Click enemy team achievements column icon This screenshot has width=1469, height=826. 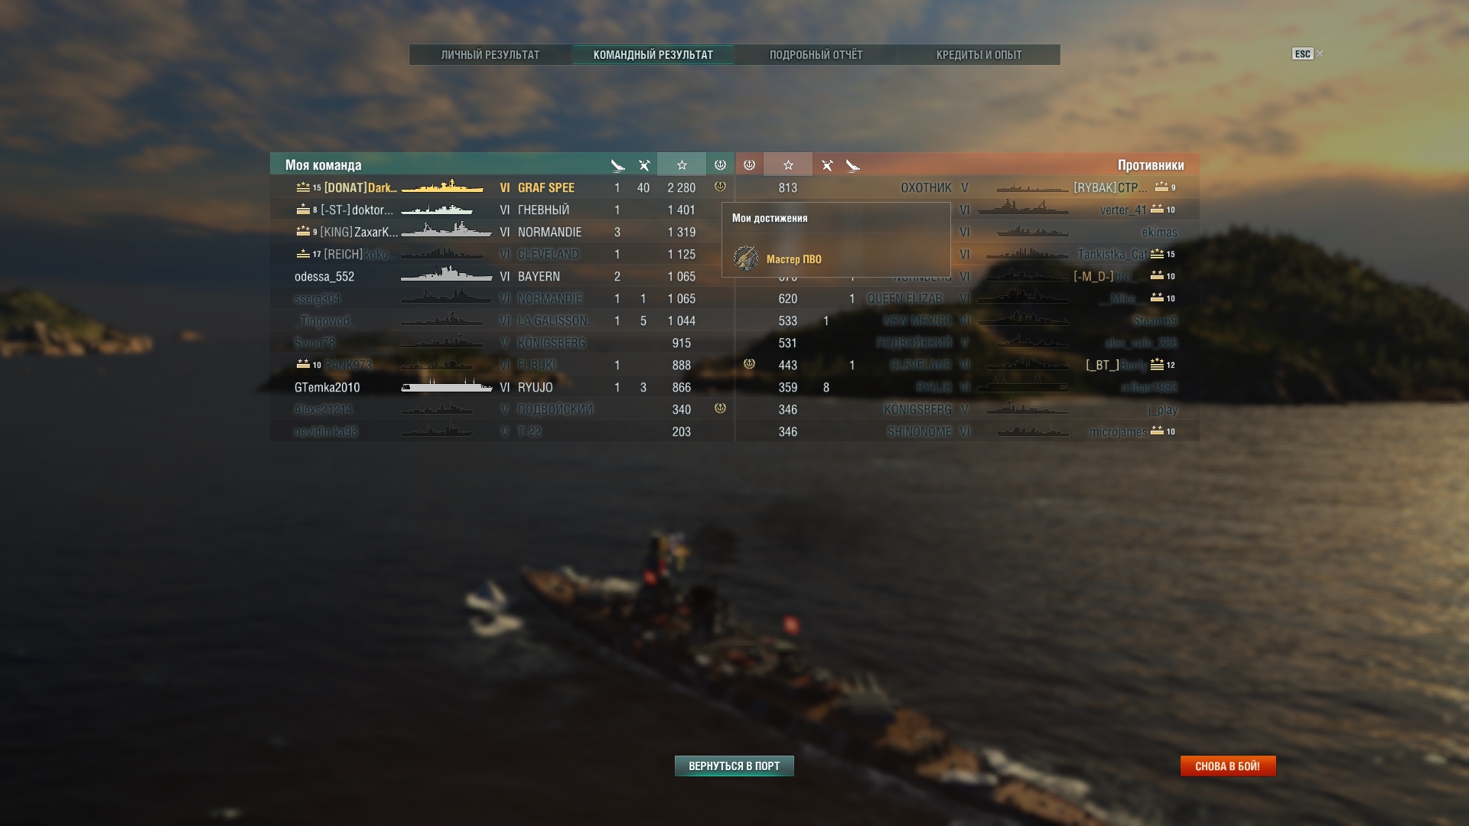pyautogui.click(x=749, y=164)
